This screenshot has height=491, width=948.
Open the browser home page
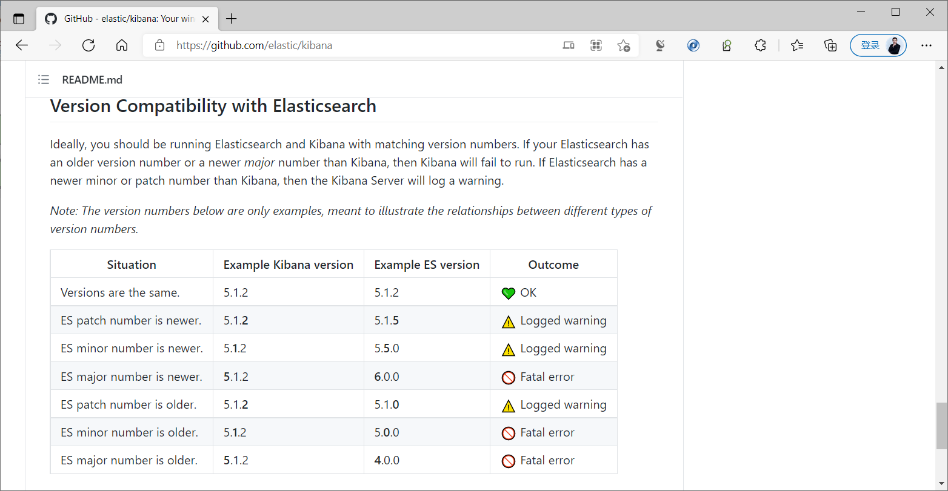coord(122,45)
